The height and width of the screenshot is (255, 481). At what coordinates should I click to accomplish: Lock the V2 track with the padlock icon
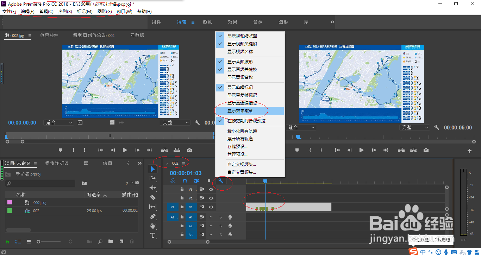point(182,198)
